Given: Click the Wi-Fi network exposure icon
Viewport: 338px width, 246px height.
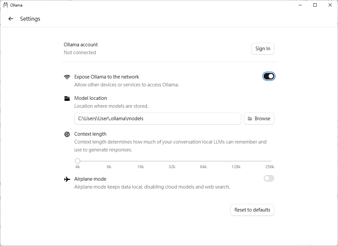Looking at the screenshot, I should pyautogui.click(x=67, y=77).
